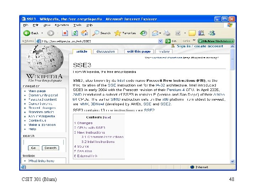Expand the Links toolbar chevron

click(194, 40)
